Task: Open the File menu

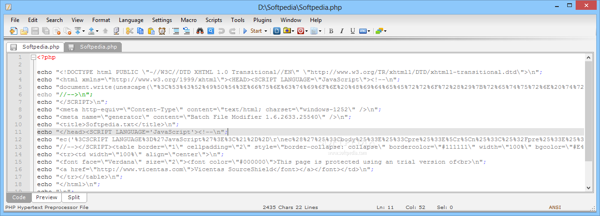Action: (x=15, y=20)
